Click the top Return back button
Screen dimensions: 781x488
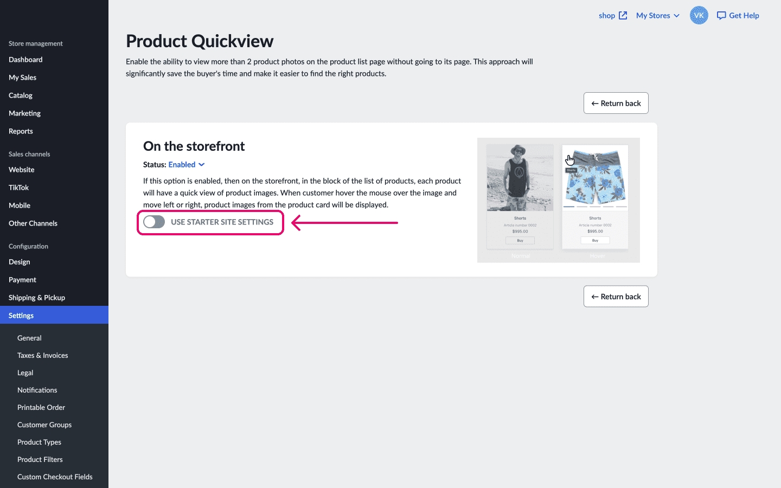pos(616,103)
